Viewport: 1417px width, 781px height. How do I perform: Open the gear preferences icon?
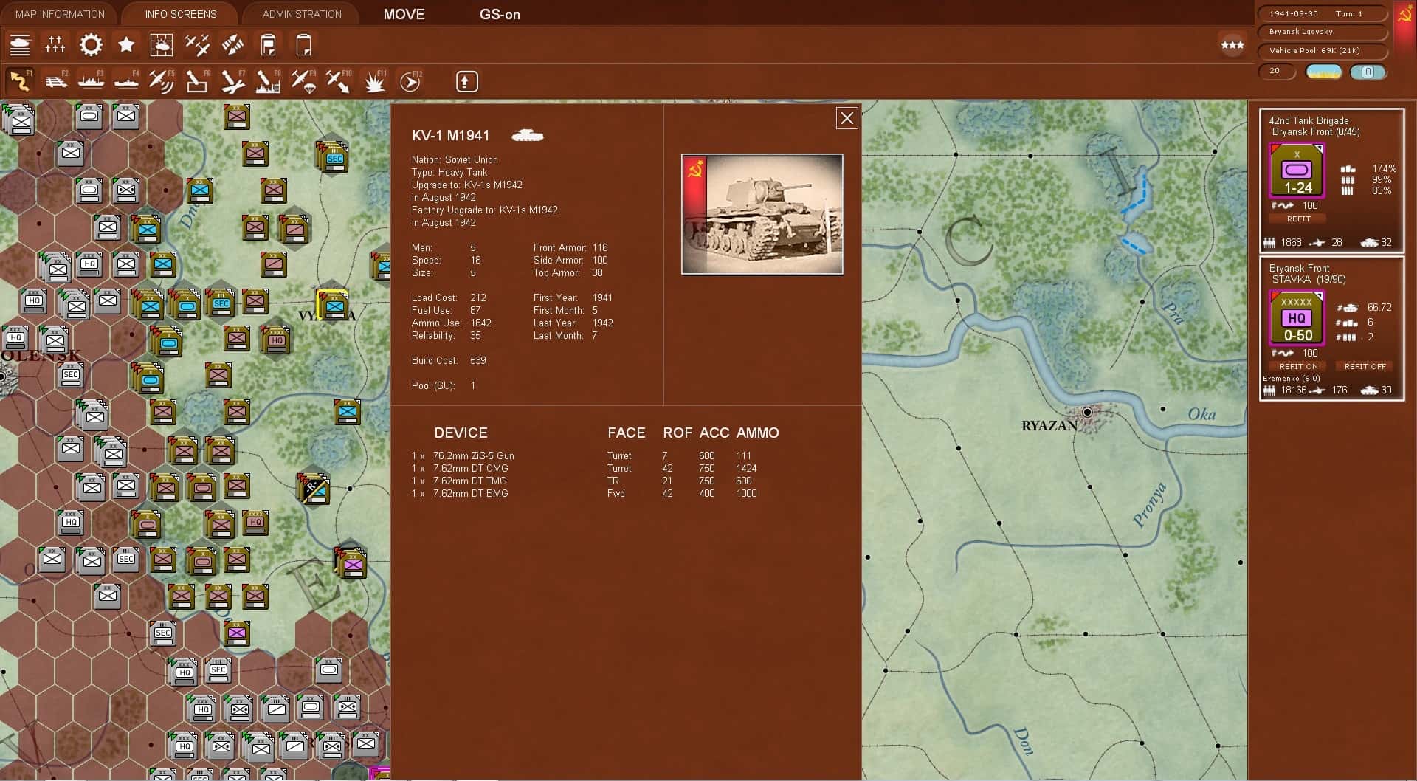(x=91, y=44)
